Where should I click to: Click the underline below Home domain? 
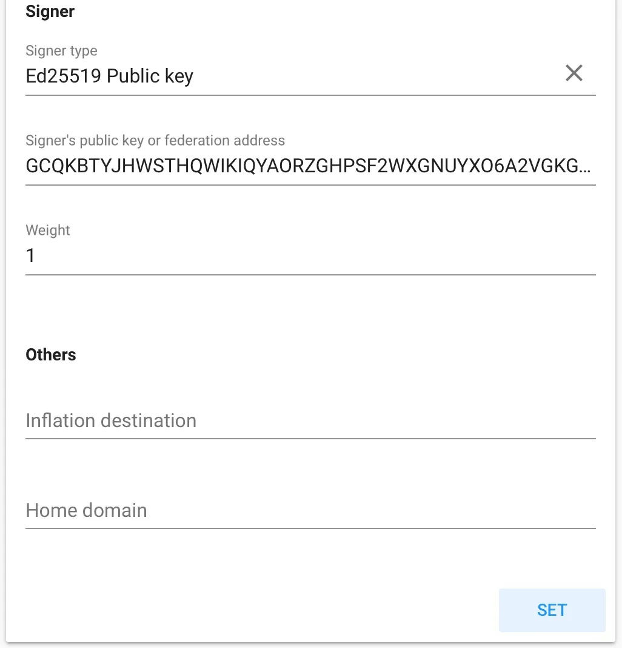(x=310, y=528)
